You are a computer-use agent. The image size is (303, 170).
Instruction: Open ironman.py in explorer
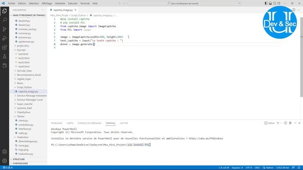point(25,34)
